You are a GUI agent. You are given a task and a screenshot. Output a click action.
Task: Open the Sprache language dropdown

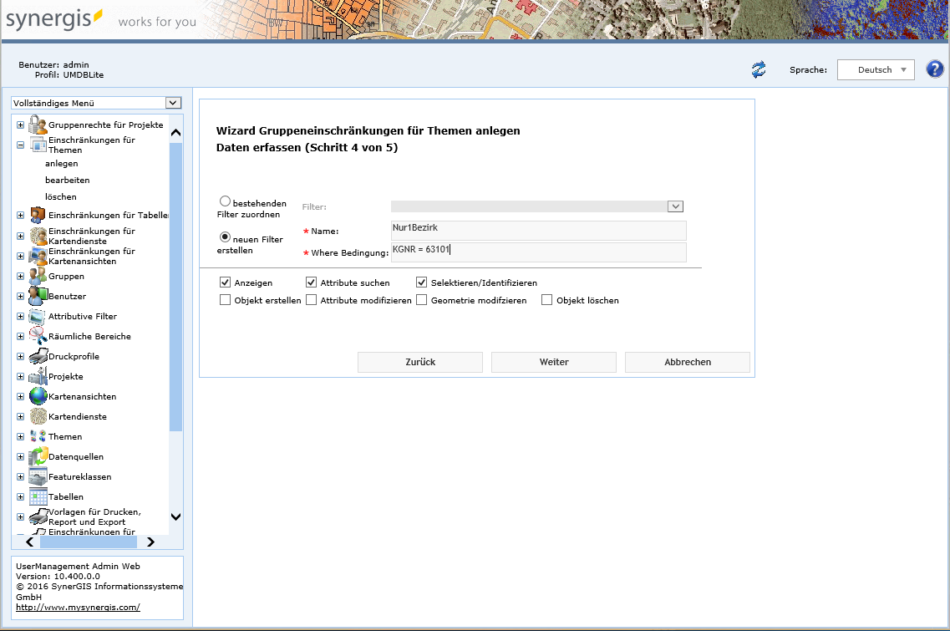click(x=875, y=70)
